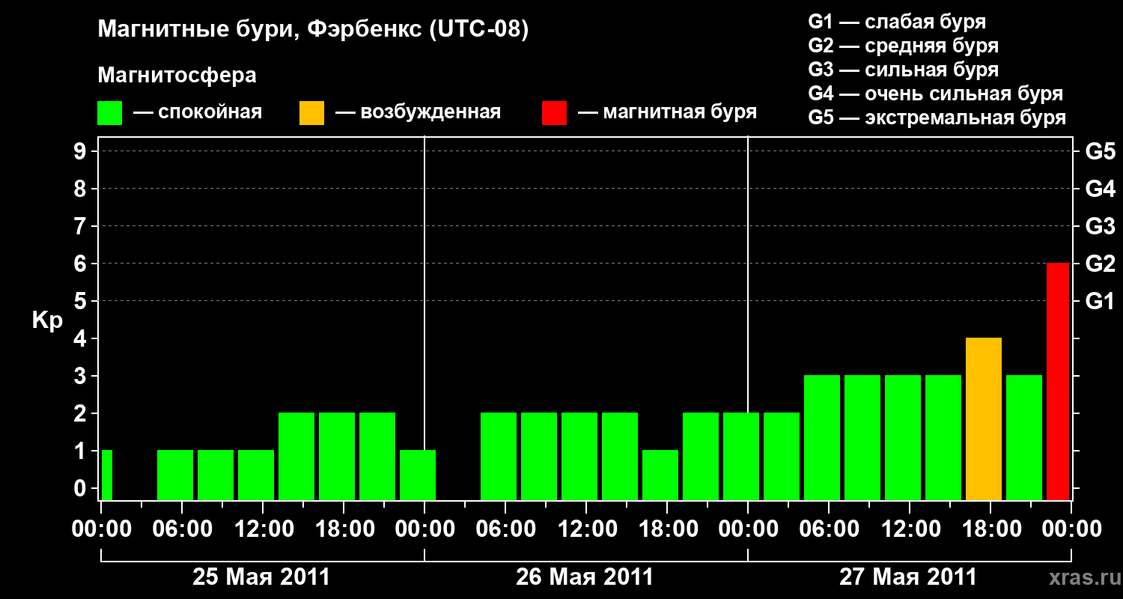The height and width of the screenshot is (599, 1123).
Task: Click the '— магнитная буря' legend label
Action: click(x=668, y=113)
